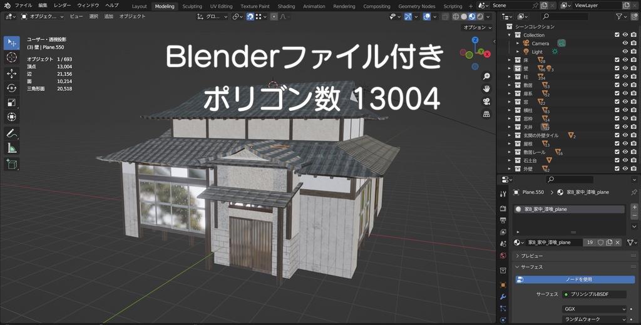Switch to the Shading workspace tab
Image resolution: width=641 pixels, height=325 pixels.
(286, 6)
